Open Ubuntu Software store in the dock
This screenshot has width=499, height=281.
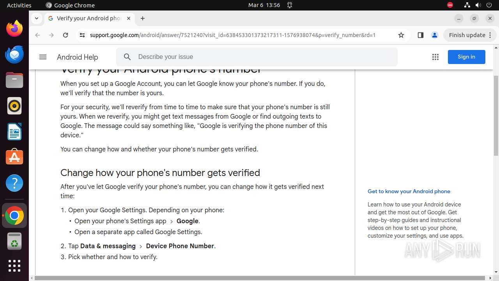(14, 157)
